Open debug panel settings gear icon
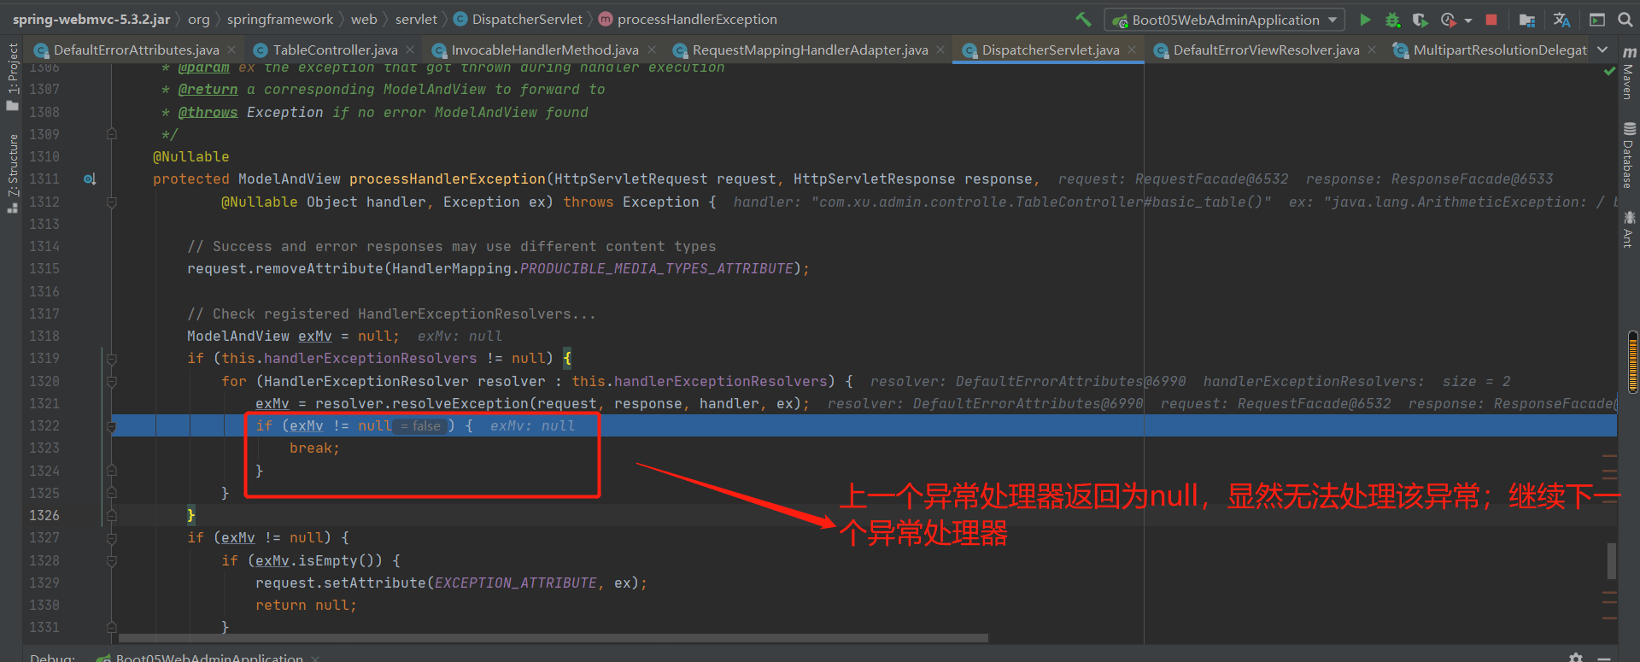This screenshot has width=1640, height=662. [x=1576, y=657]
